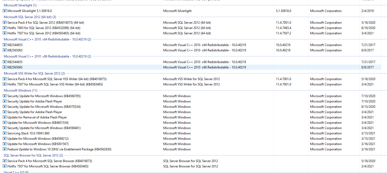
Task: Select Update for Microsoft Windows (KB4601554)
Action: [x=38, y=123]
